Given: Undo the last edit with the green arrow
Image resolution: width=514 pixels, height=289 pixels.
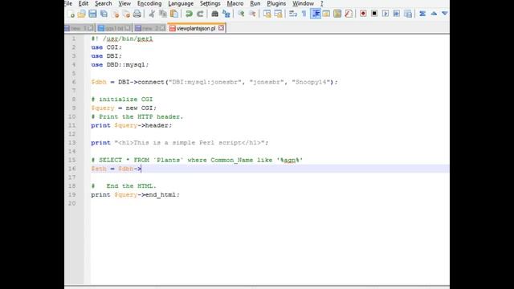Looking at the screenshot, I should click(189, 14).
